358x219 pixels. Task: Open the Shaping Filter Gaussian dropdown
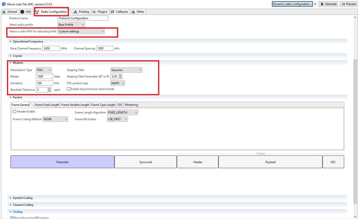(x=126, y=70)
